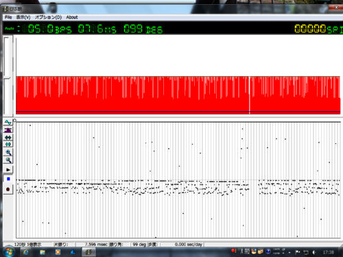
Task: Start playback with the black triangle button
Action: (8, 170)
